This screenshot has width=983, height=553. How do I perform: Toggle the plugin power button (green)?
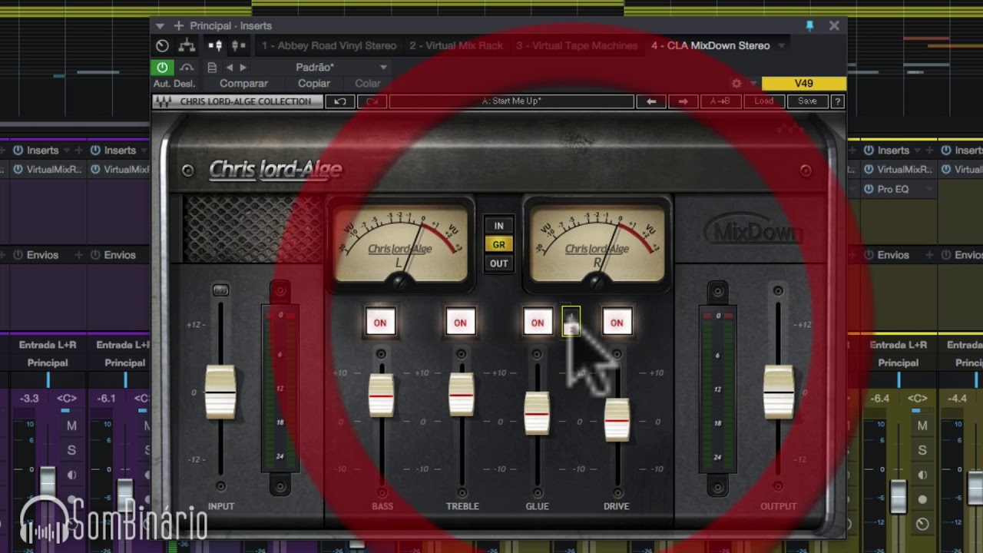pos(162,68)
